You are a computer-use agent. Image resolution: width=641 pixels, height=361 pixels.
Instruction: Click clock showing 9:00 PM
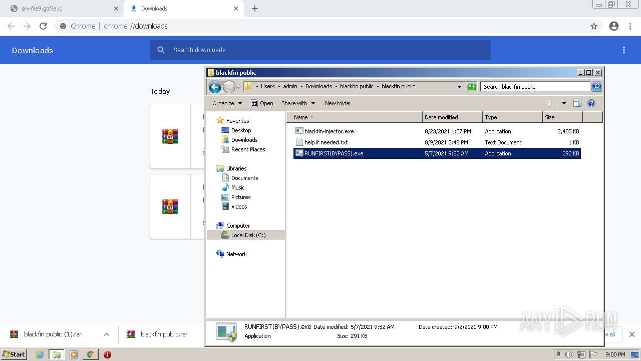pos(615,354)
